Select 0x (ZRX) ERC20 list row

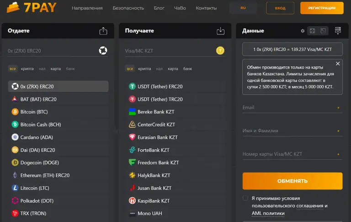[58, 87]
